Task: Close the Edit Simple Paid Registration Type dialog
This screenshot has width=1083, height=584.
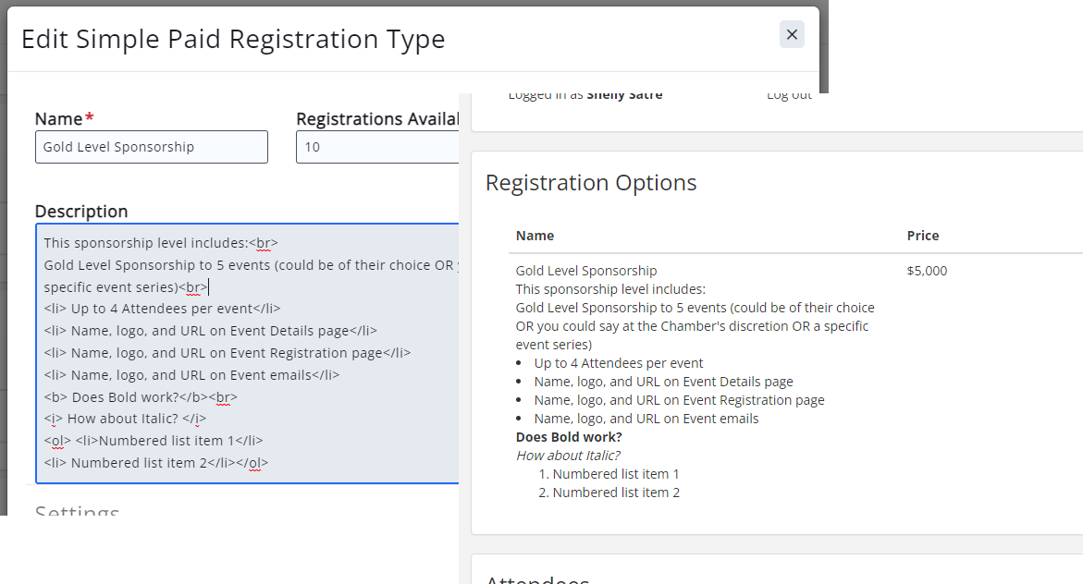Action: click(x=792, y=34)
